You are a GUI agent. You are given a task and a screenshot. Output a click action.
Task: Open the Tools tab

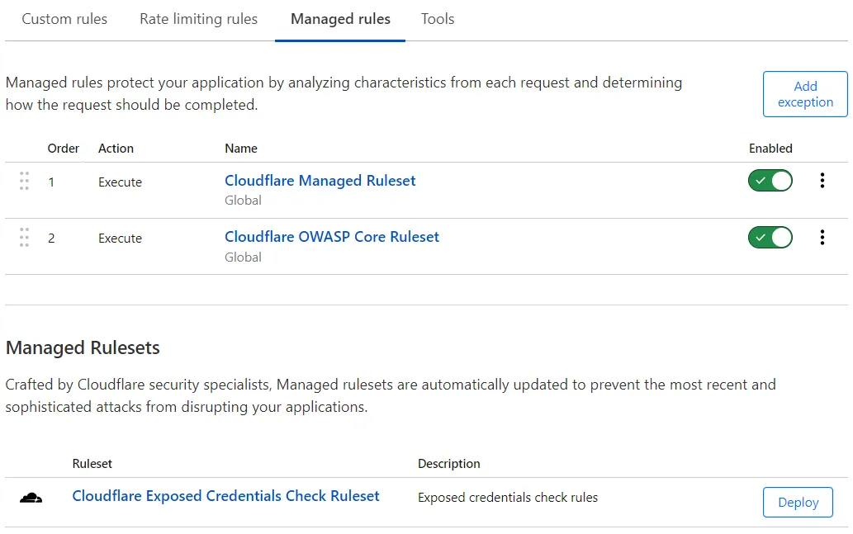437,19
